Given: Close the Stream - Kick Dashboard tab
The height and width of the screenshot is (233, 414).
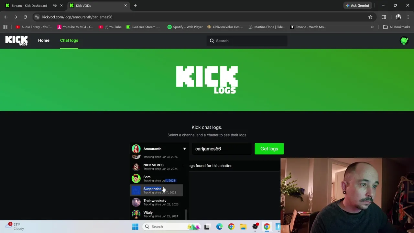Looking at the screenshot, I should (61, 6).
